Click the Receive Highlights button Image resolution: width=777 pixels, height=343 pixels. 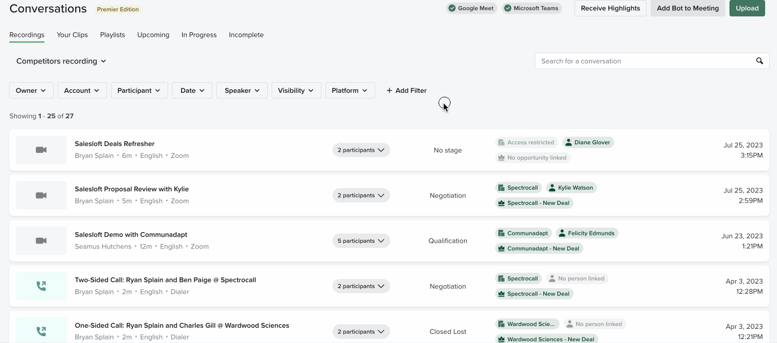click(x=611, y=8)
